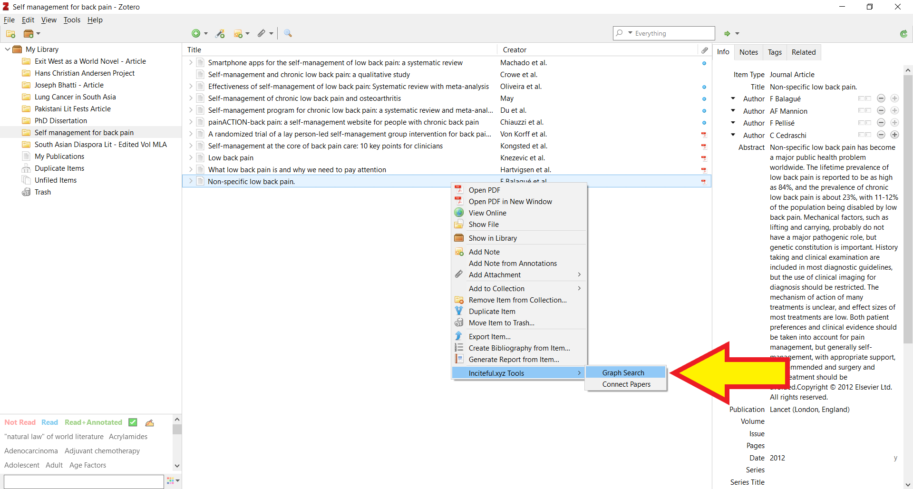Add author after C Cedraschi with plus
The width and height of the screenshot is (913, 489).
(x=894, y=135)
